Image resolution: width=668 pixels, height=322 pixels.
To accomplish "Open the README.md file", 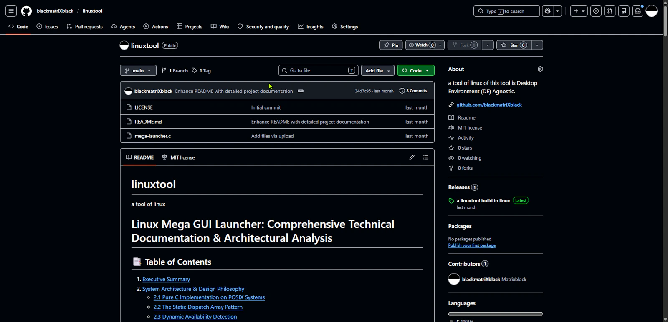I will point(148,122).
